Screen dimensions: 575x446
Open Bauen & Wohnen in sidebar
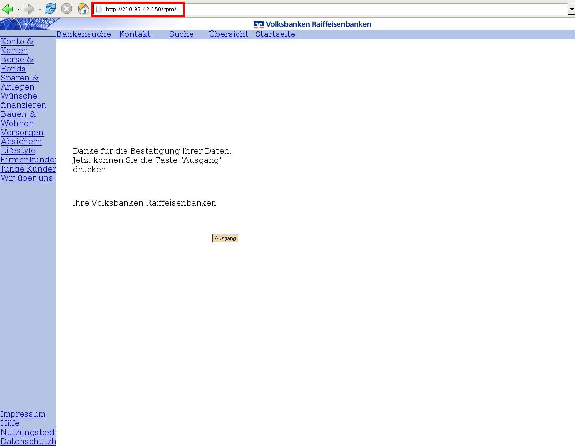coord(18,119)
